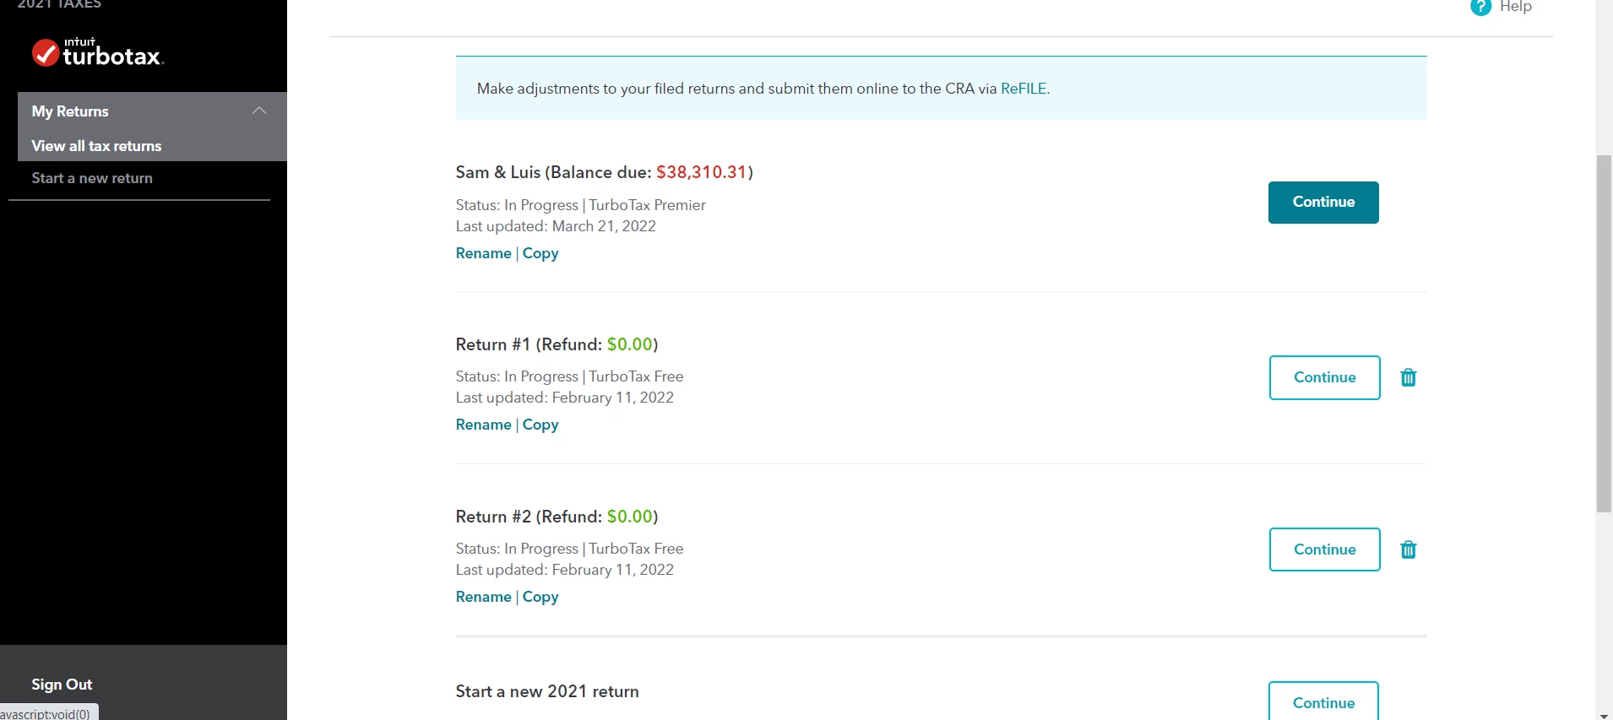Click Sign Out in sidebar
The image size is (1613, 720).
pyautogui.click(x=62, y=684)
